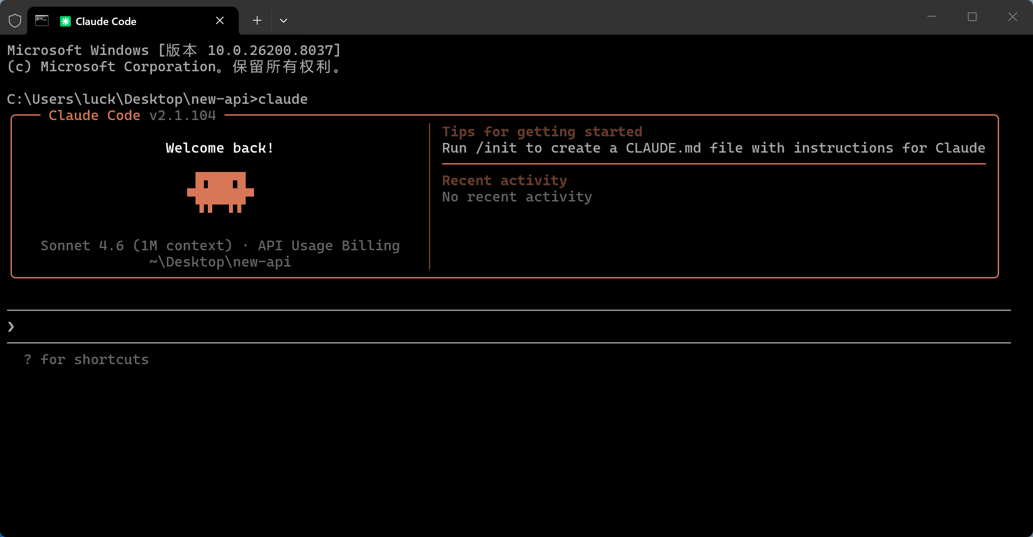
Task: Click the "Tips for getting started" heading
Action: [542, 132]
